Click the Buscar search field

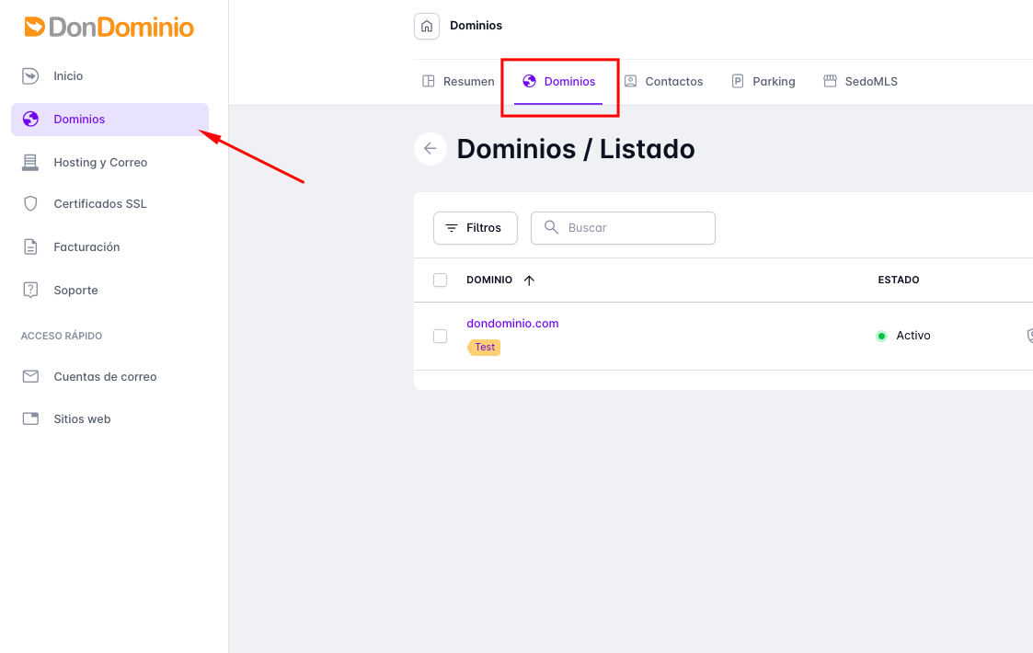pos(635,228)
